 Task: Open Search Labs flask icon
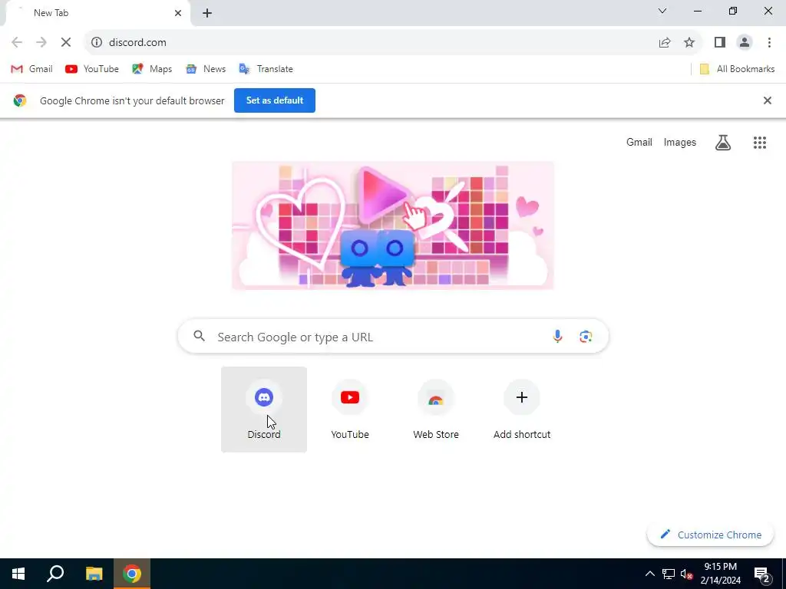point(723,143)
